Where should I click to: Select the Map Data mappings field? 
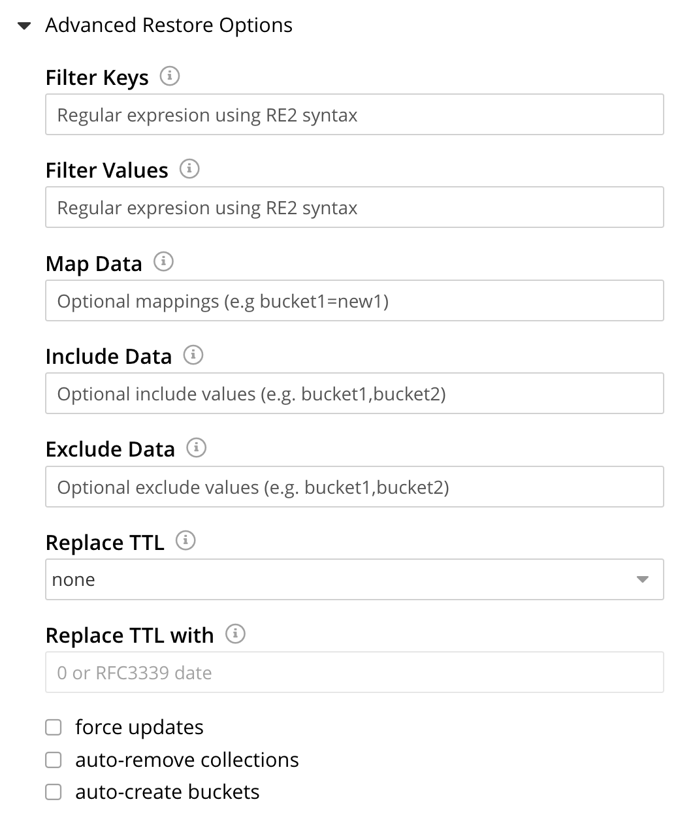click(354, 300)
